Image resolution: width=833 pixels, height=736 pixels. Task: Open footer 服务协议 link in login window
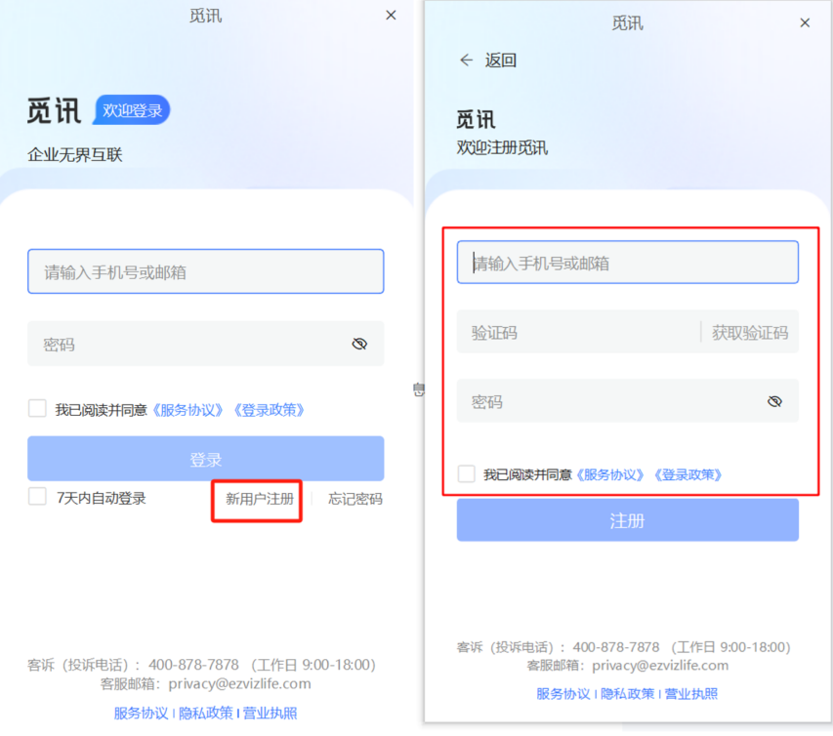pos(142,713)
